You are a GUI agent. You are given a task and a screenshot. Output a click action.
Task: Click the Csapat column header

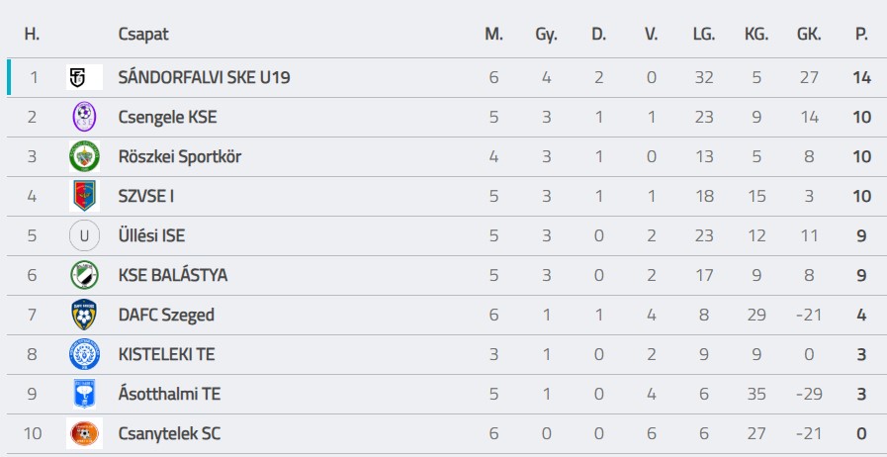point(143,34)
